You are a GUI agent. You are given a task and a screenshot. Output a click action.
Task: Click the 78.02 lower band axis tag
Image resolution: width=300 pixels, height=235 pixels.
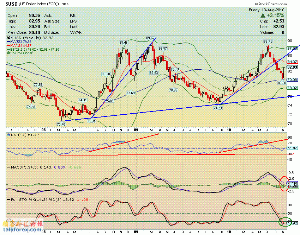pos(292,88)
